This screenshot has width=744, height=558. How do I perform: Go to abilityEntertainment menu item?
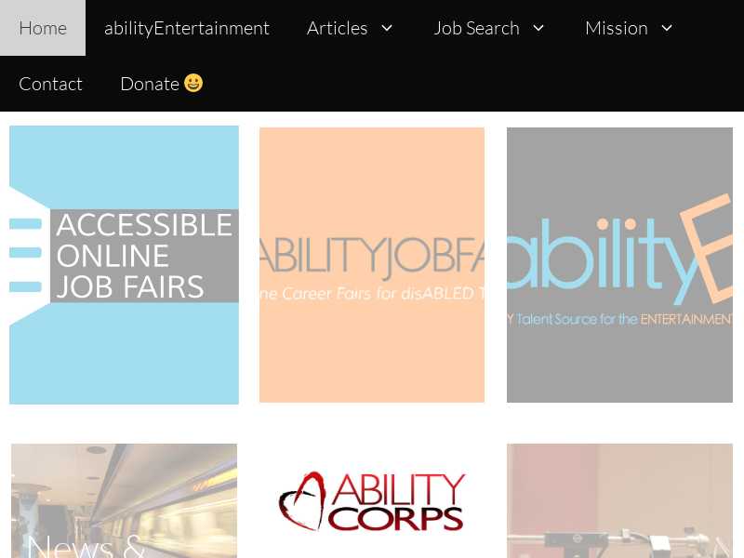point(187,28)
